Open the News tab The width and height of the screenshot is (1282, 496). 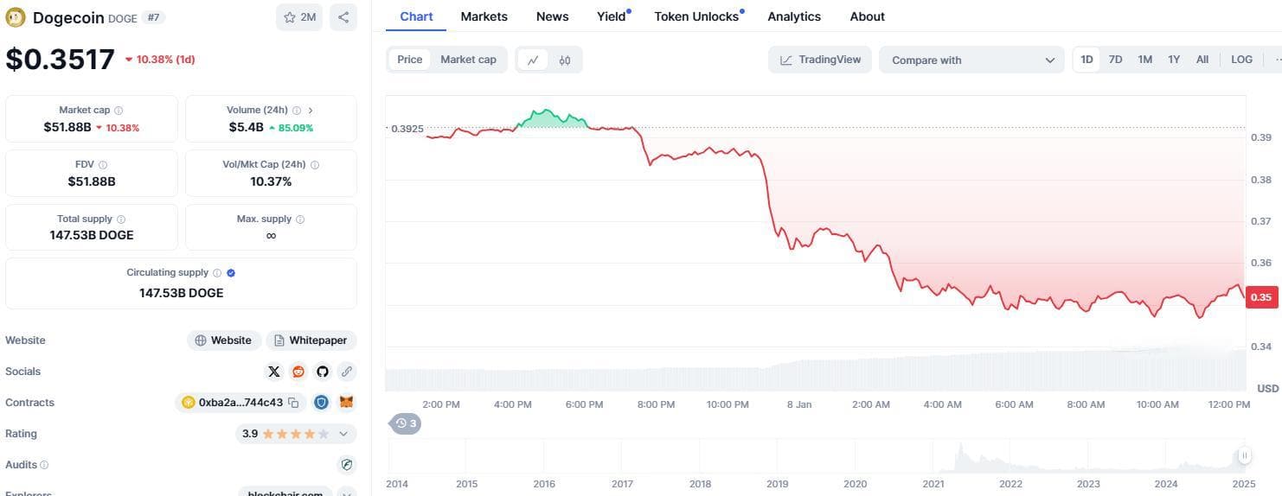(x=553, y=16)
